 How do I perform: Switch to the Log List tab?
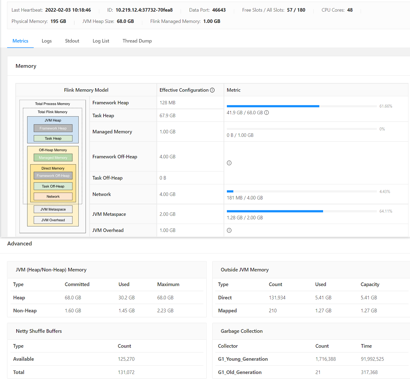pyautogui.click(x=101, y=41)
